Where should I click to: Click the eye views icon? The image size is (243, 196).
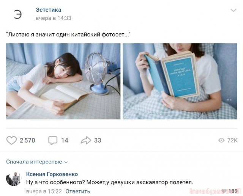(221, 140)
